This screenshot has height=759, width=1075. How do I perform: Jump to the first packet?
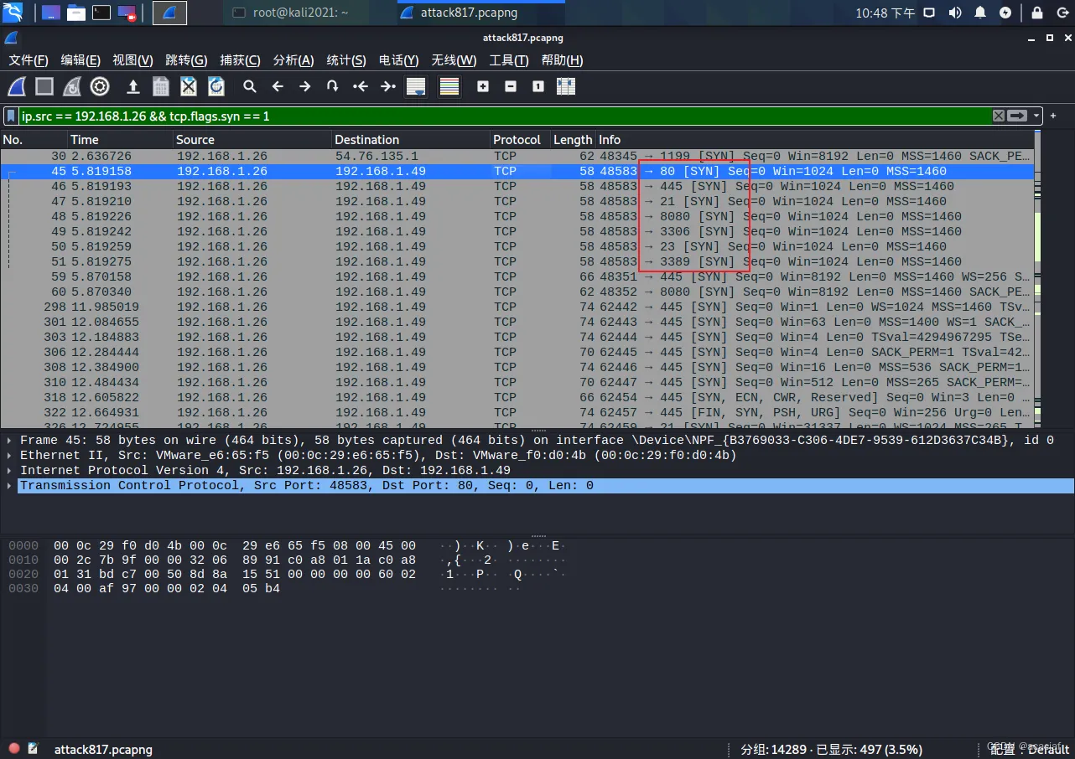[x=361, y=86]
